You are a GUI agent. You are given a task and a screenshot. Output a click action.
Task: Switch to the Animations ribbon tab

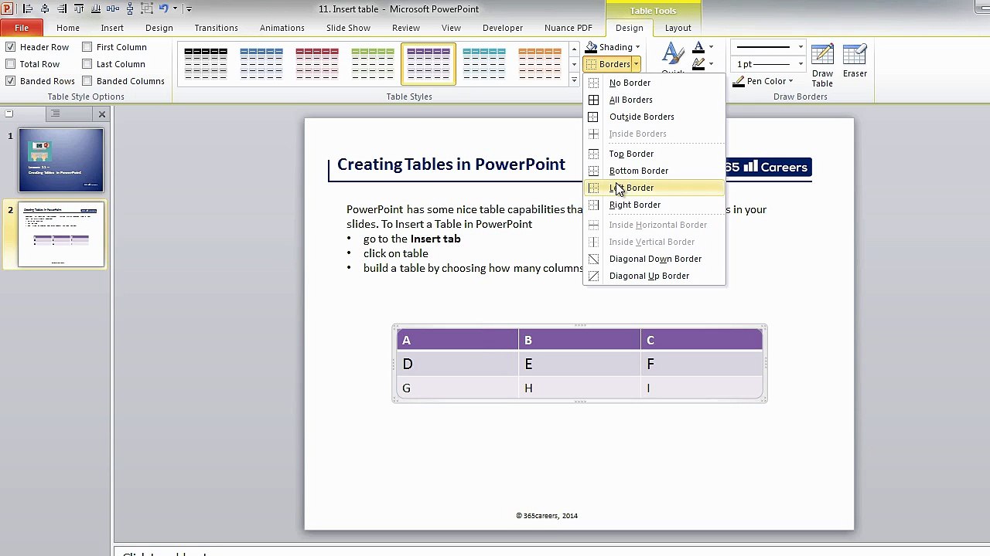pos(282,28)
